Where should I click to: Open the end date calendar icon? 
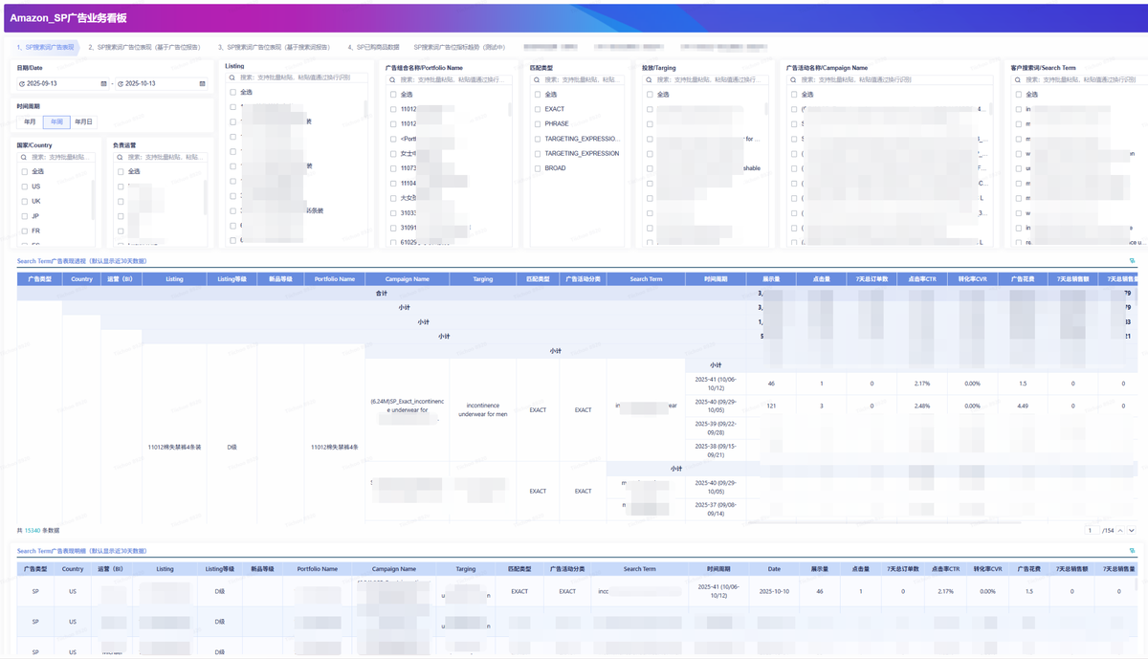click(202, 84)
